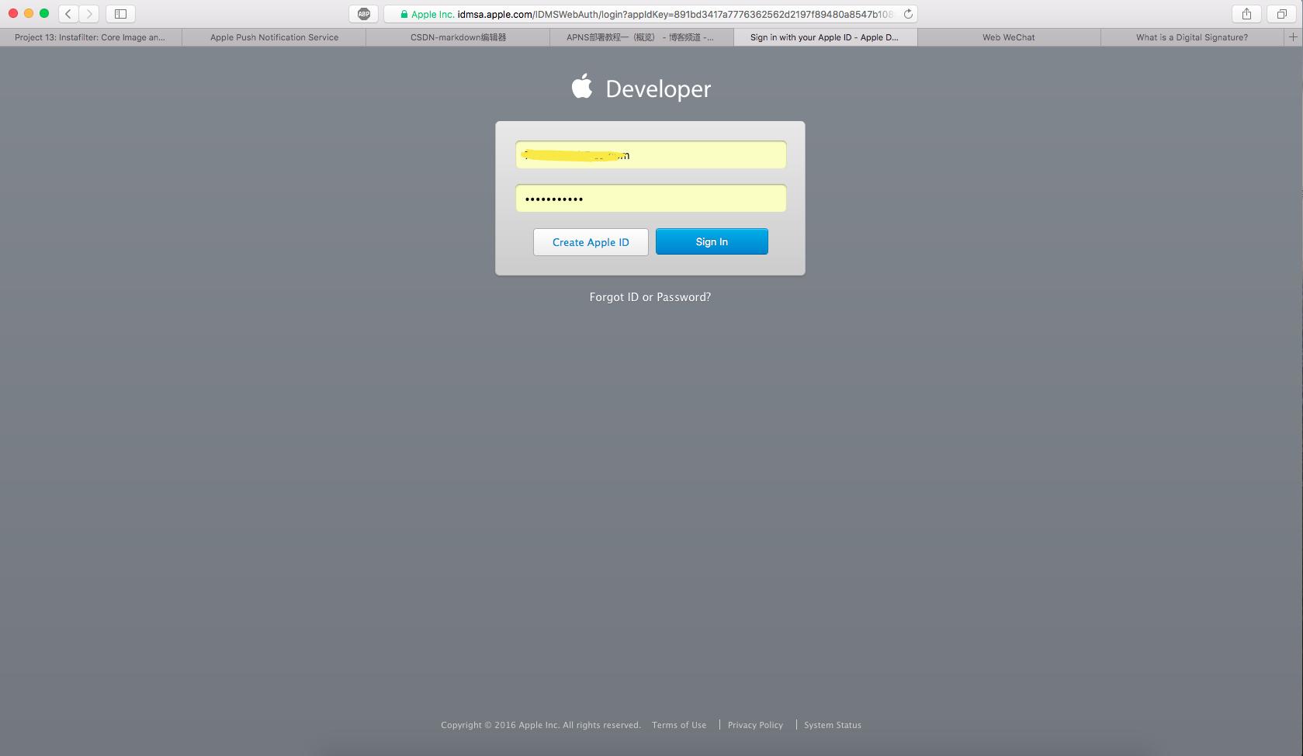Viewport: 1303px width, 756px height.
Task: Open the Adblock Plus extension icon
Action: (x=364, y=14)
